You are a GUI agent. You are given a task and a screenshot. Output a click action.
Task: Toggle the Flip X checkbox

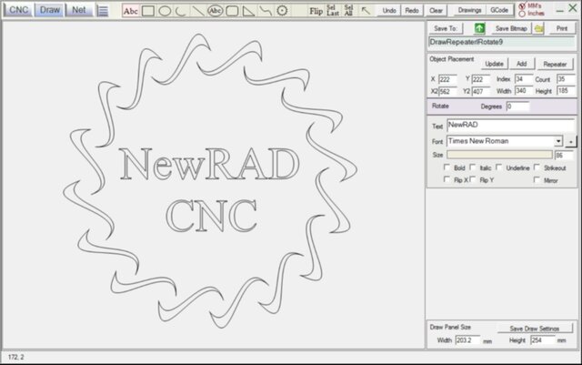(447, 179)
